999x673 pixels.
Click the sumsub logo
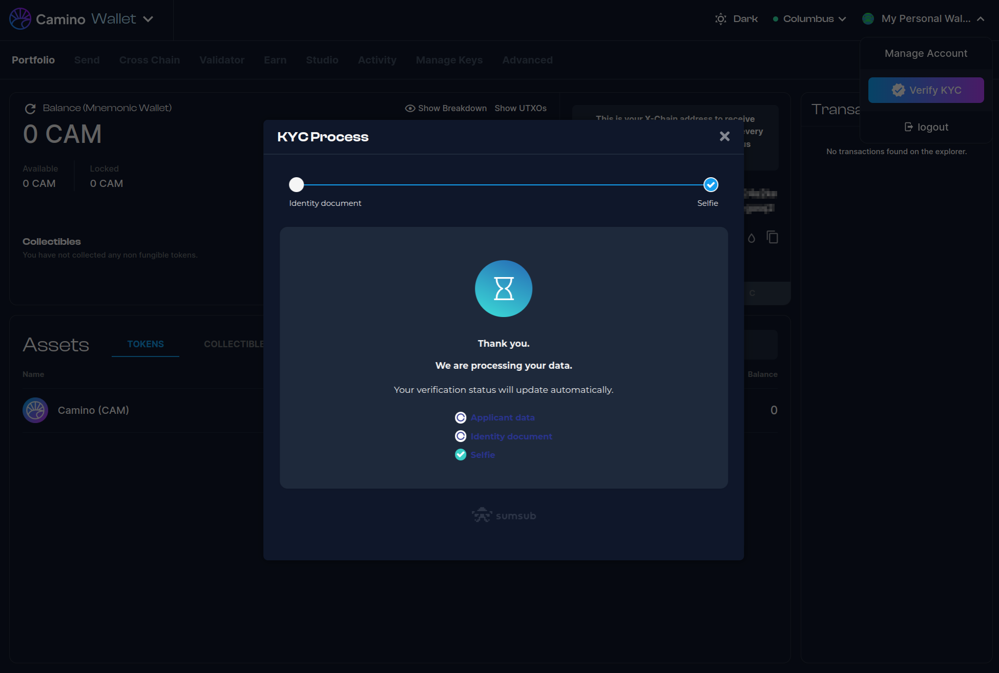click(504, 515)
